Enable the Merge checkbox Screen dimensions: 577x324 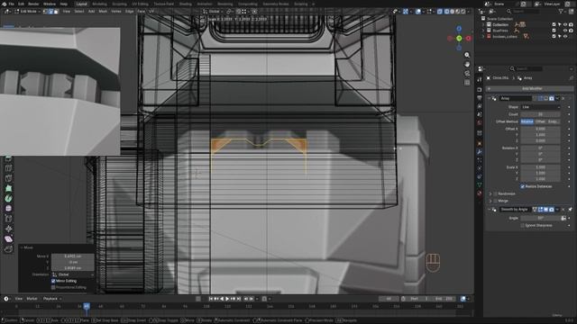(x=495, y=201)
